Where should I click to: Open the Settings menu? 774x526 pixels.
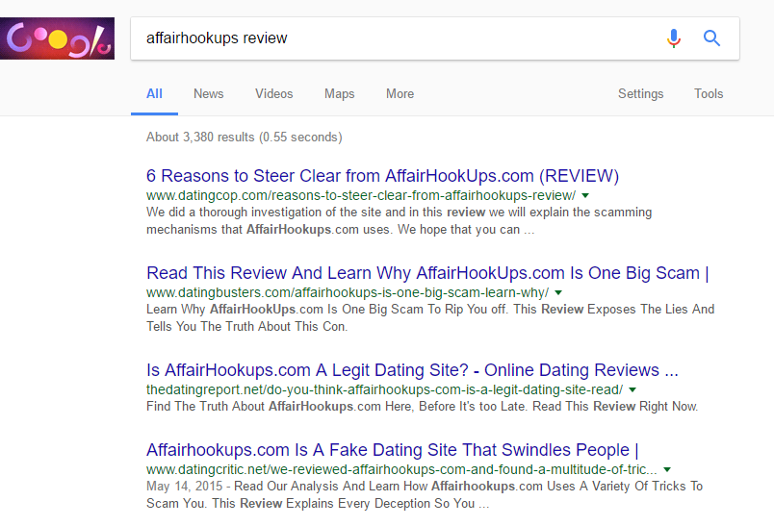[x=641, y=93]
